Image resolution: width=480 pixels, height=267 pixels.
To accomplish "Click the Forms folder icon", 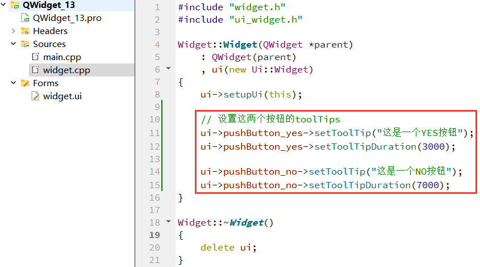I will 25,83.
